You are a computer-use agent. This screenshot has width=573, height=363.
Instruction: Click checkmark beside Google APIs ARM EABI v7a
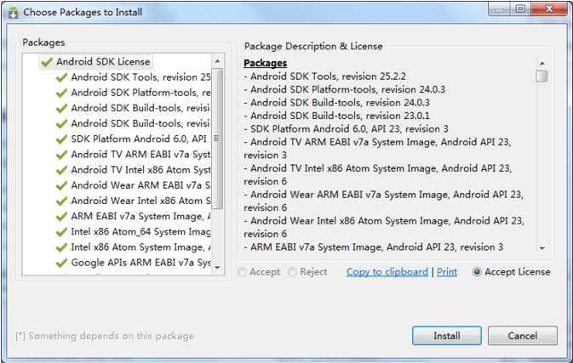(x=61, y=263)
